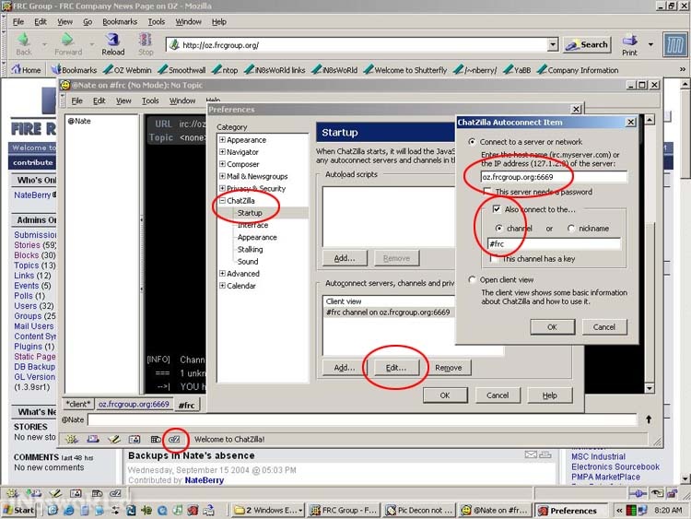The image size is (691, 519).
Task: Open Pic Decon taskbar button
Action: click(x=419, y=510)
